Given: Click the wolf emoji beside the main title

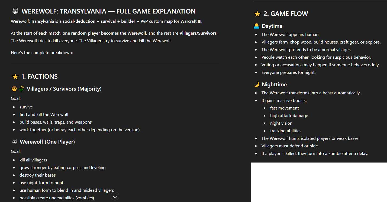Looking at the screenshot, I should point(15,11).
